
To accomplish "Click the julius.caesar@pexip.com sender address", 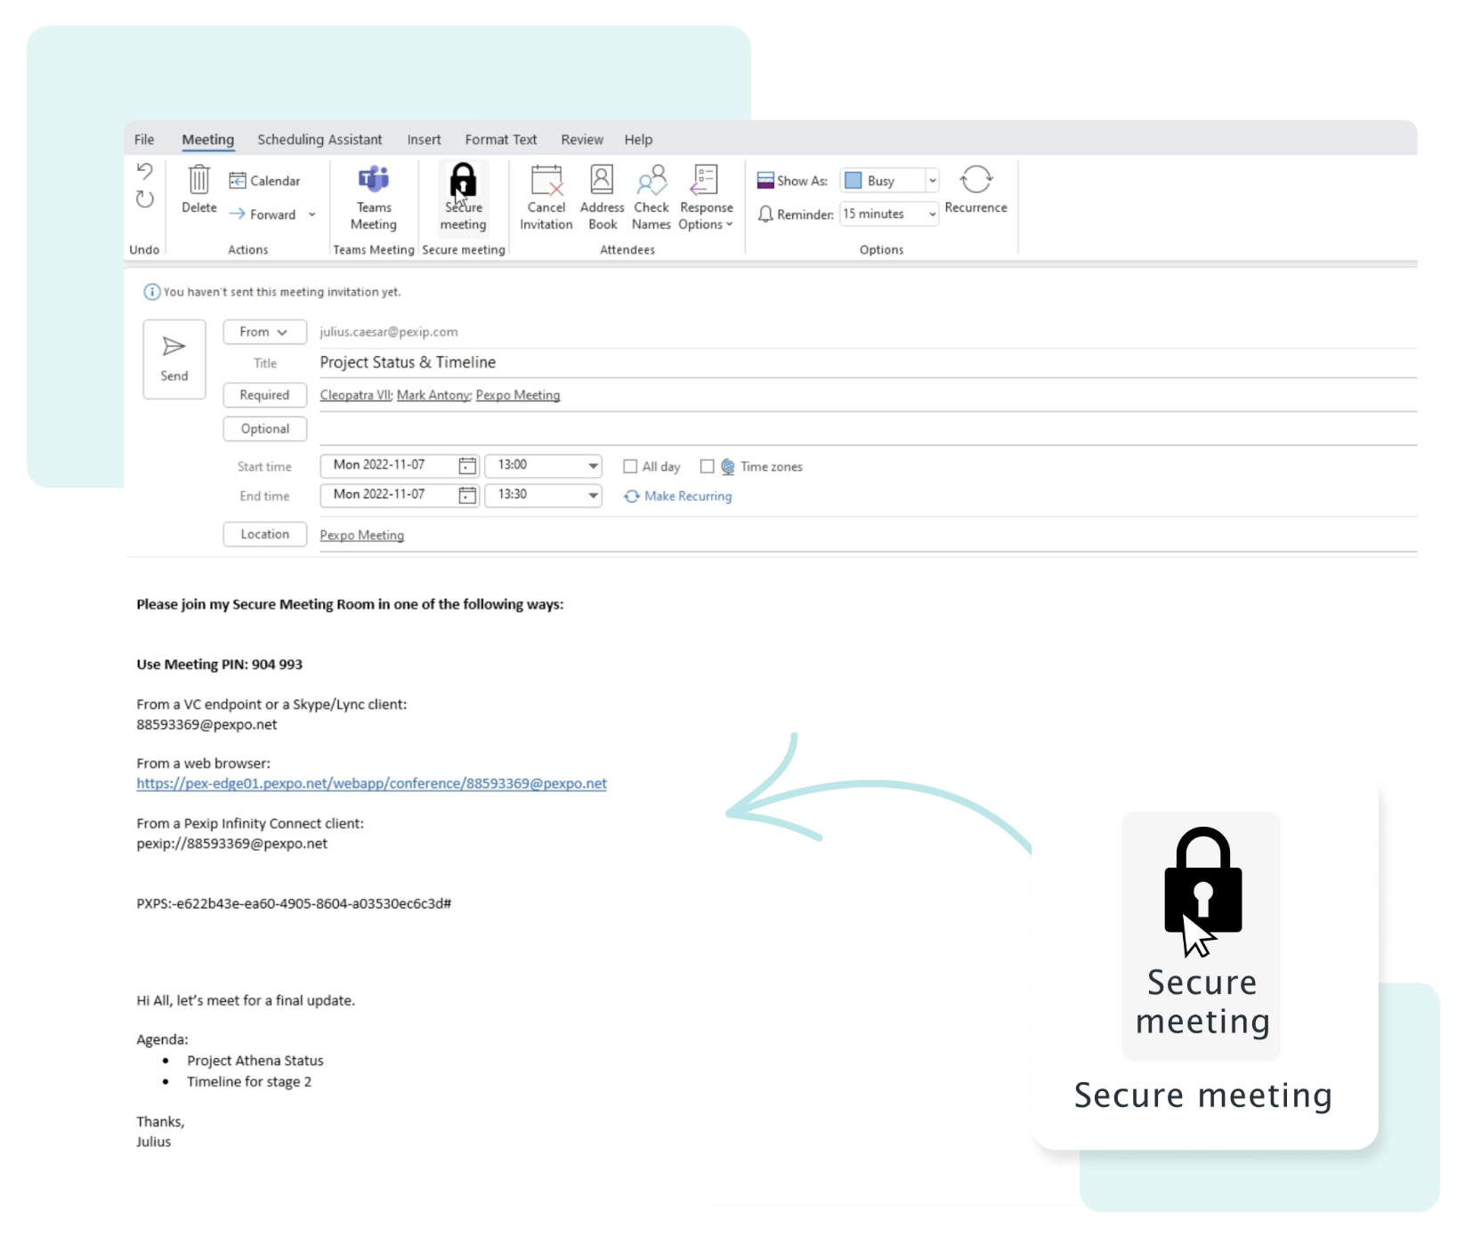I will 389,332.
